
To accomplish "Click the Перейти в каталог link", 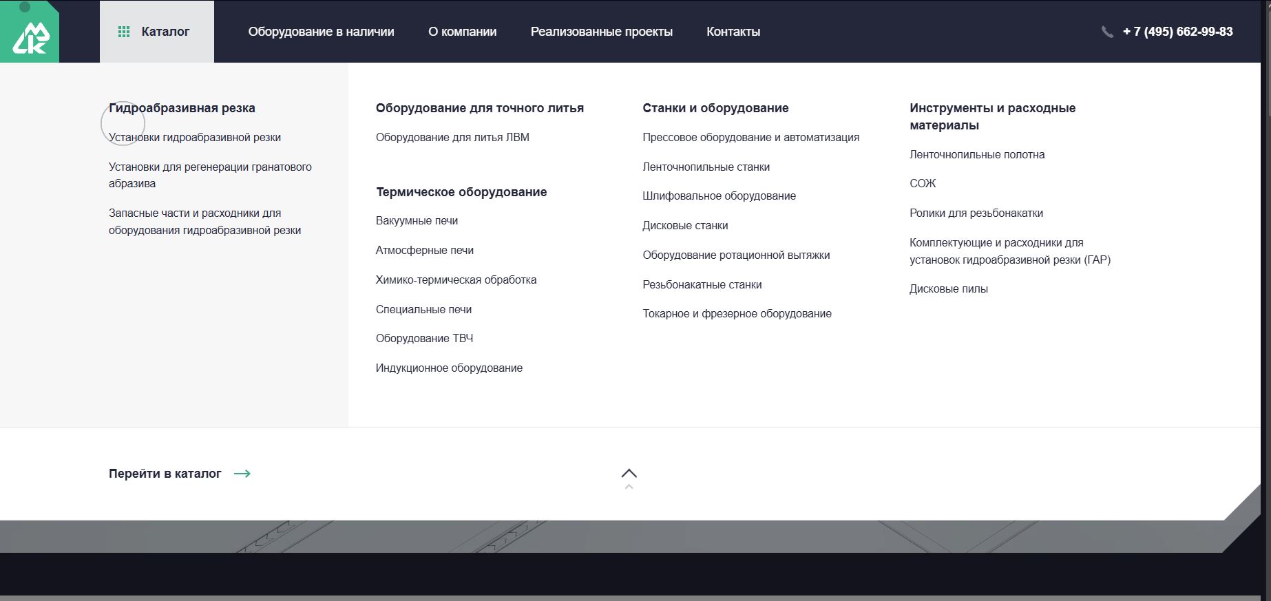I will (x=165, y=474).
